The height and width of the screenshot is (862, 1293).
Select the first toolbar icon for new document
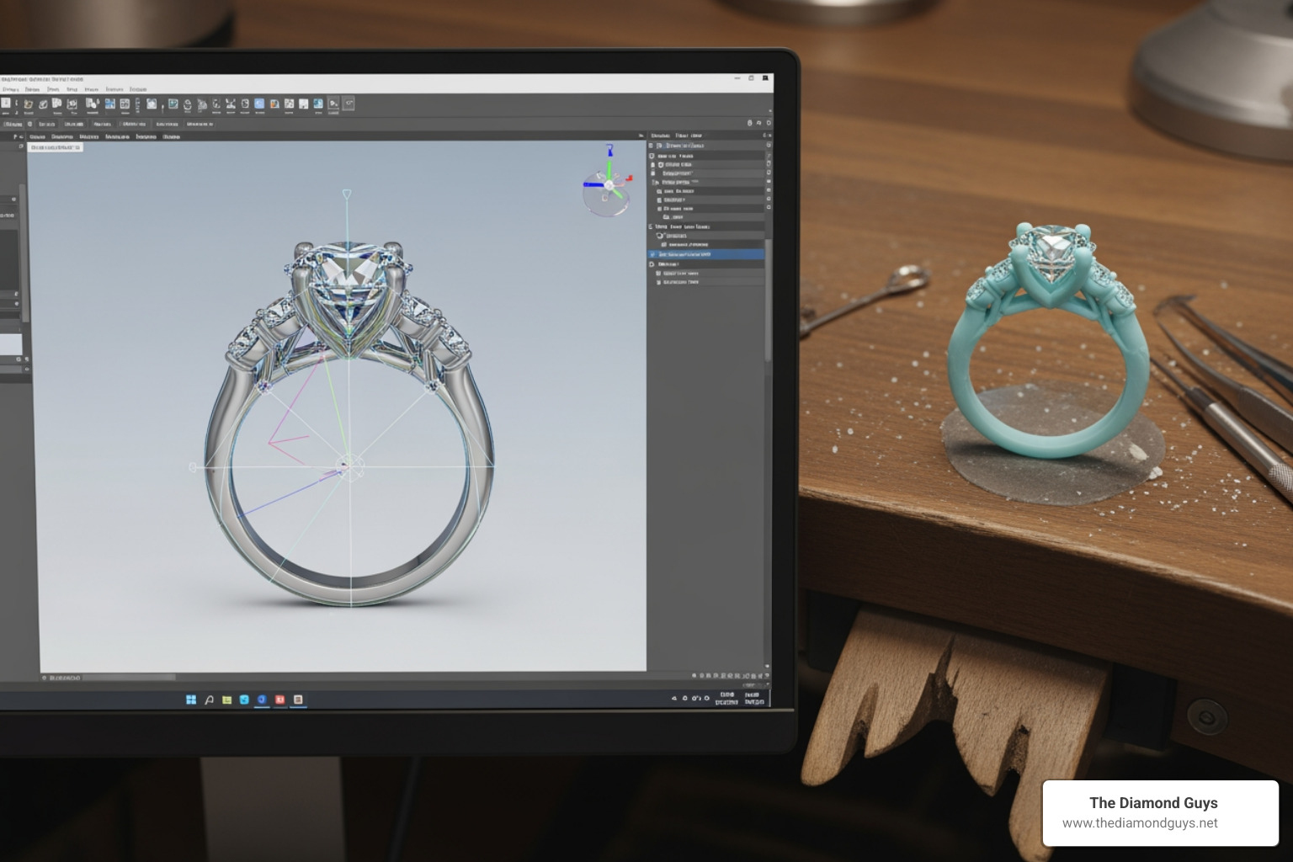[7, 103]
